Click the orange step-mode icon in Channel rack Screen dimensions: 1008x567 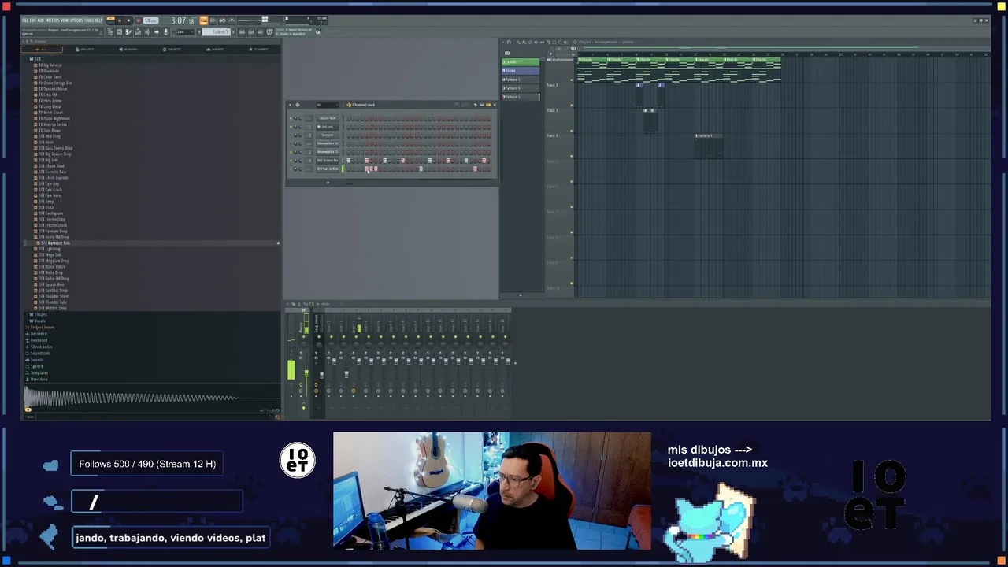(x=488, y=105)
